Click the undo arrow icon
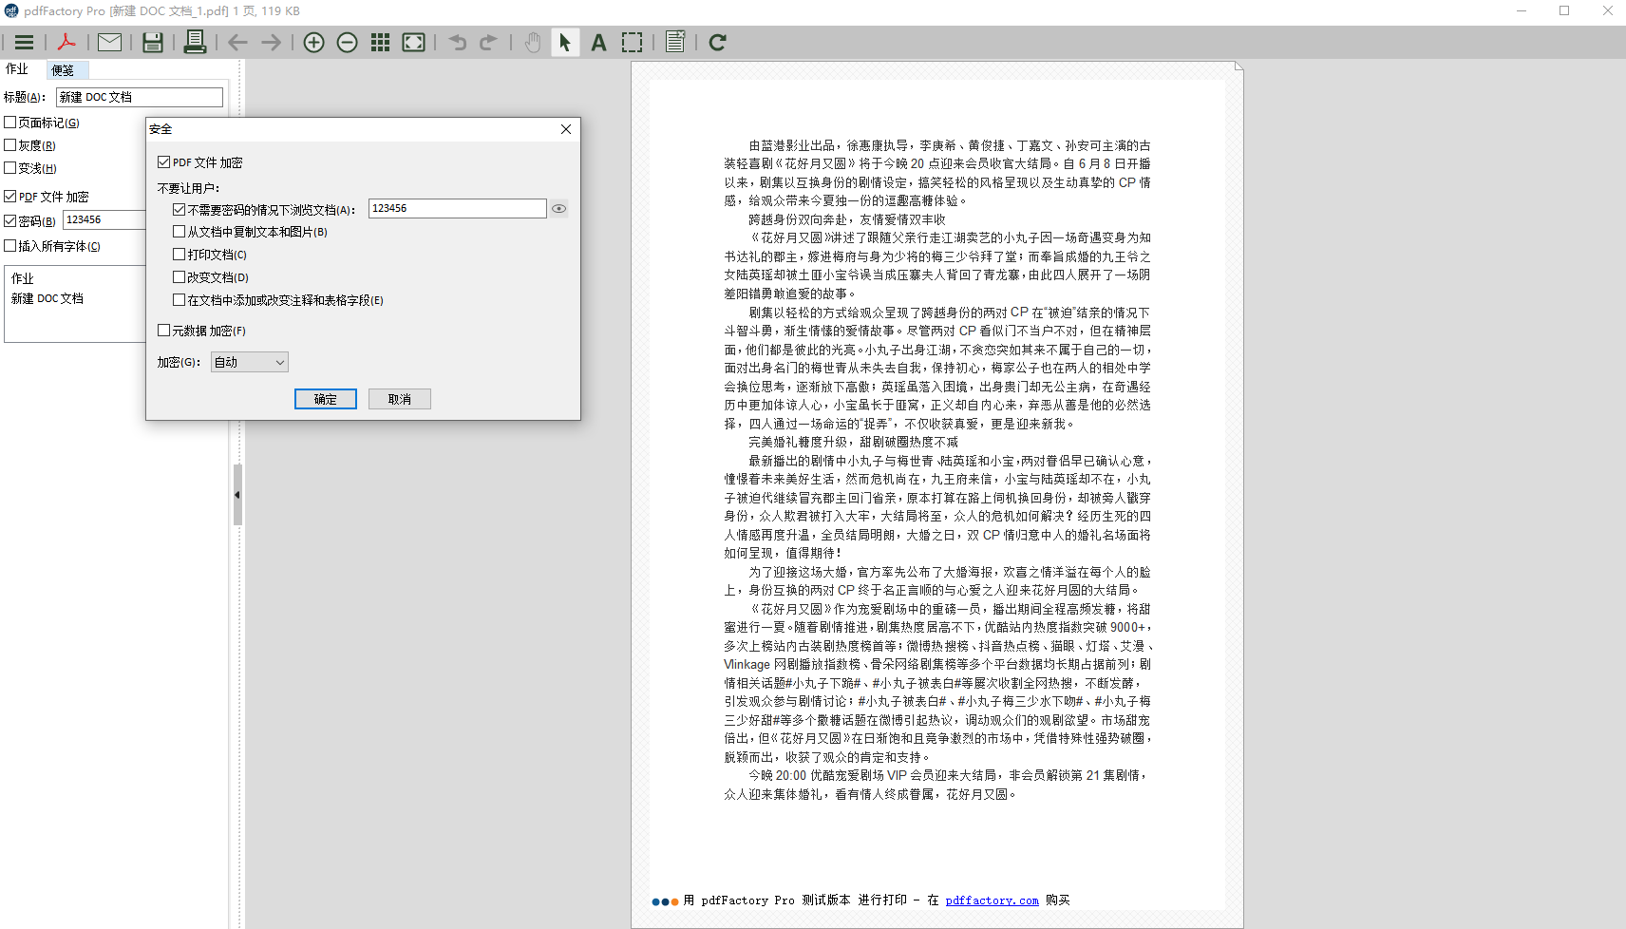Image resolution: width=1626 pixels, height=929 pixels. click(x=458, y=43)
